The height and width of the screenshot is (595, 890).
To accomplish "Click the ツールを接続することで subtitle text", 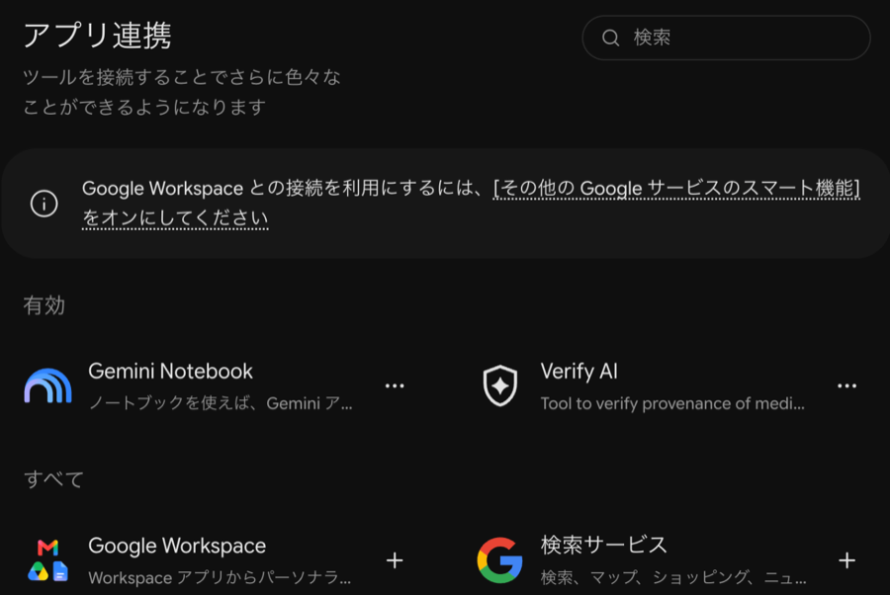I will click(182, 92).
